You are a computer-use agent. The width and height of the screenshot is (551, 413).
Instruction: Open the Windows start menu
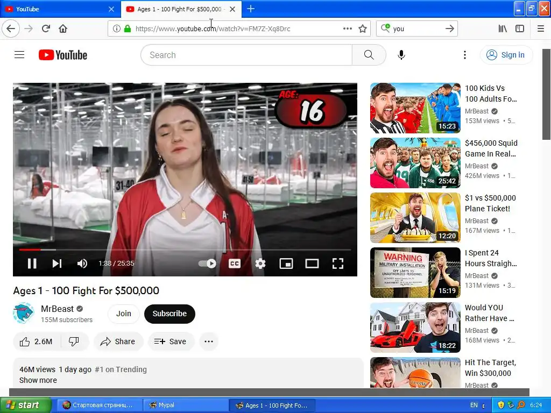[x=25, y=405]
